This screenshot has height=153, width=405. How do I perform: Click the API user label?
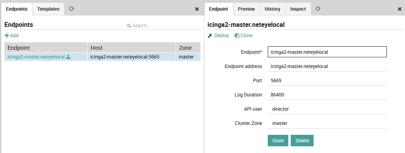[x=253, y=109]
